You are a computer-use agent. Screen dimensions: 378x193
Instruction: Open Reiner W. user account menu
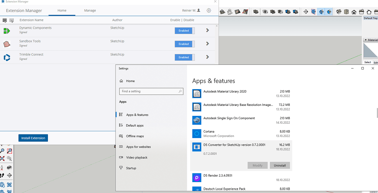click(x=191, y=10)
